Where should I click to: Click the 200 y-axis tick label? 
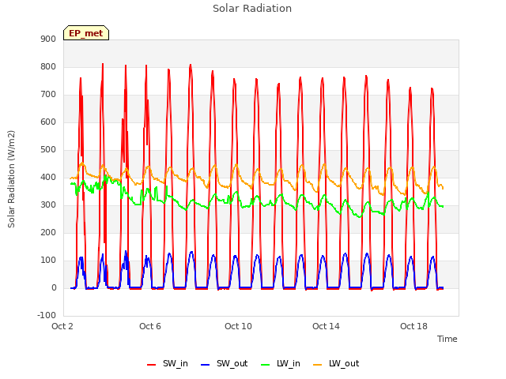pos(48,233)
